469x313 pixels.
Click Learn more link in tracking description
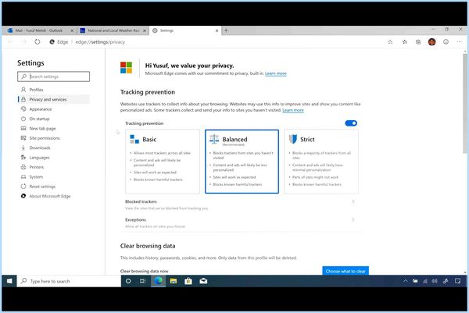click(293, 110)
